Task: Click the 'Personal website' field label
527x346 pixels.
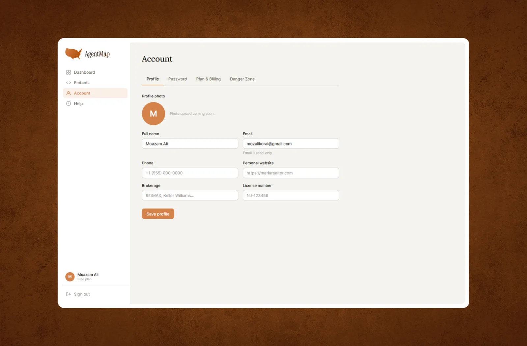Action: tap(258, 163)
